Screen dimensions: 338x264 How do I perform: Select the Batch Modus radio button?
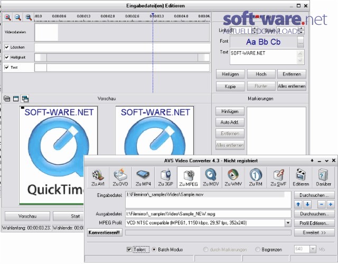point(154,249)
